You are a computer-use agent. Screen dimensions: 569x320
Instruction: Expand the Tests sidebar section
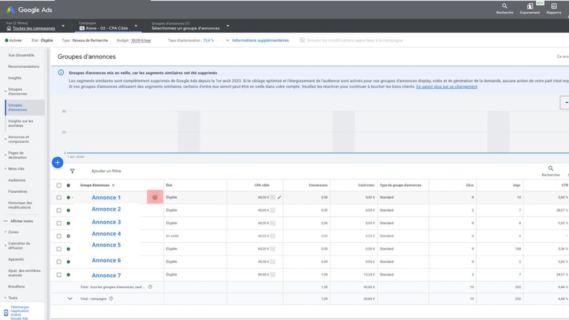pyautogui.click(x=12, y=298)
